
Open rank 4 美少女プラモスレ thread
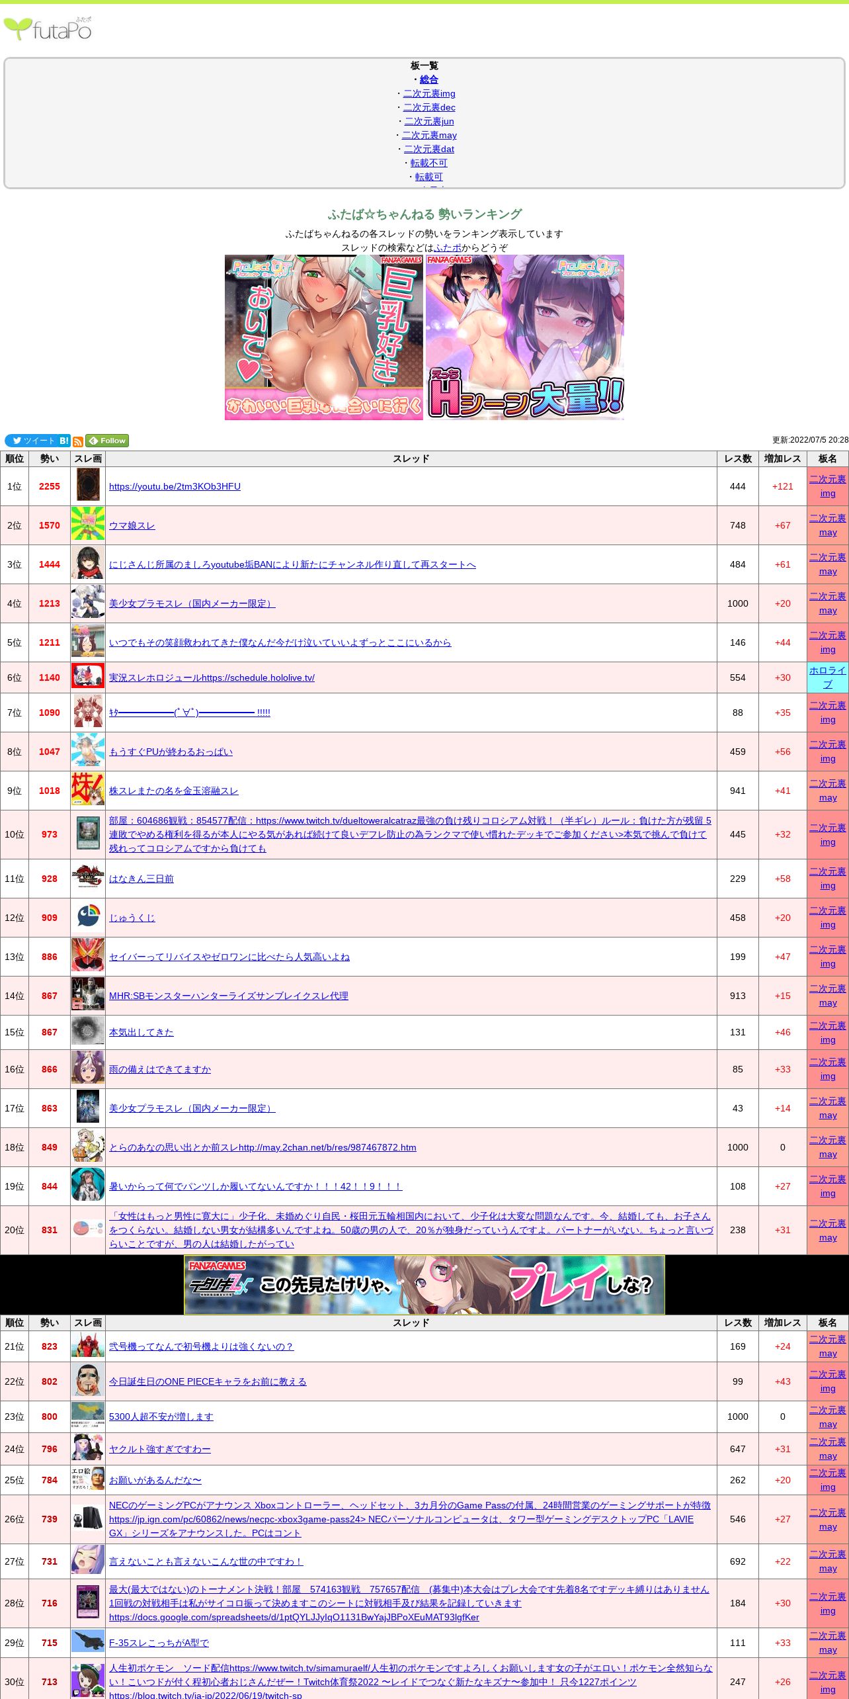192,603
